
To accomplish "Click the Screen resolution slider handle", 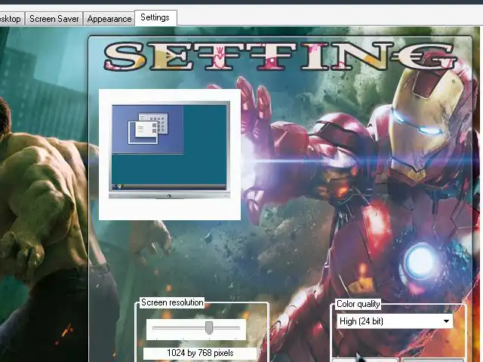I will tap(209, 327).
